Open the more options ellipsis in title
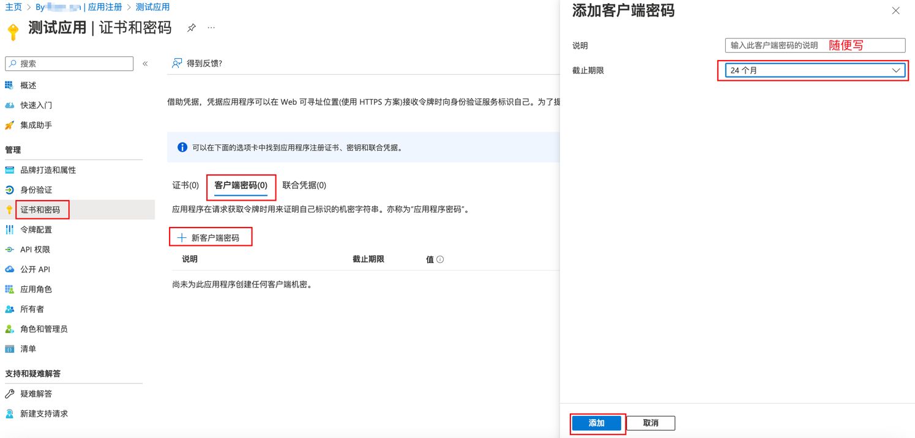The image size is (915, 438). pyautogui.click(x=211, y=28)
